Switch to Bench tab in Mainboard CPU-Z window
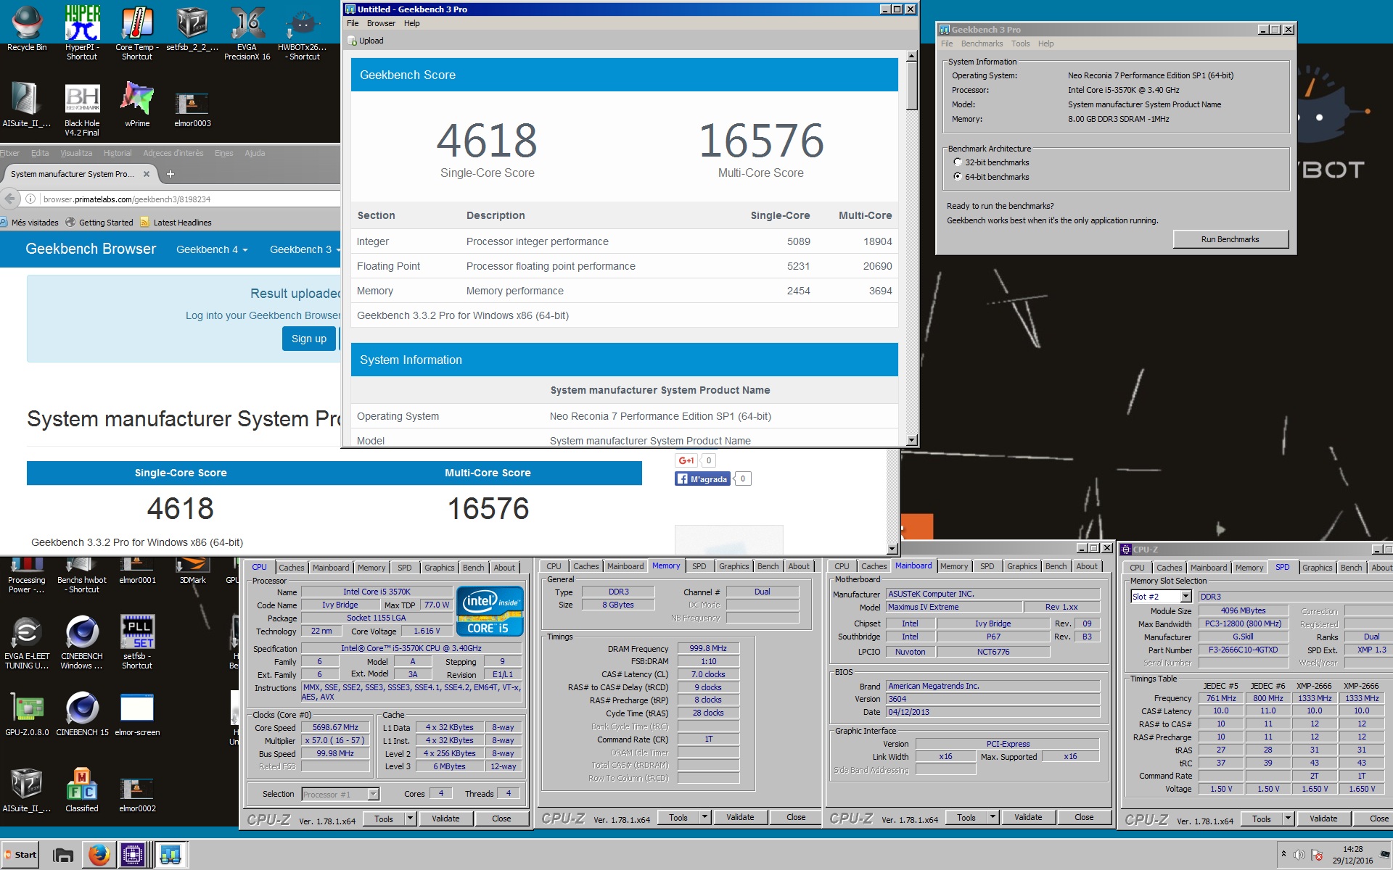Image resolution: width=1393 pixels, height=870 pixels. point(1056,566)
